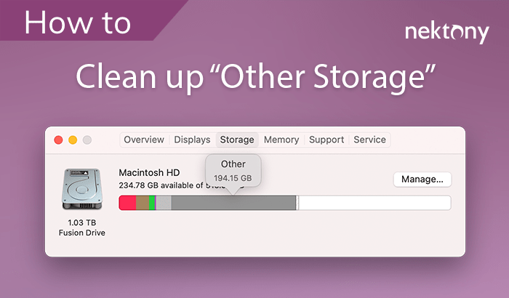
Task: Select the Storage tab
Action: pyautogui.click(x=237, y=140)
